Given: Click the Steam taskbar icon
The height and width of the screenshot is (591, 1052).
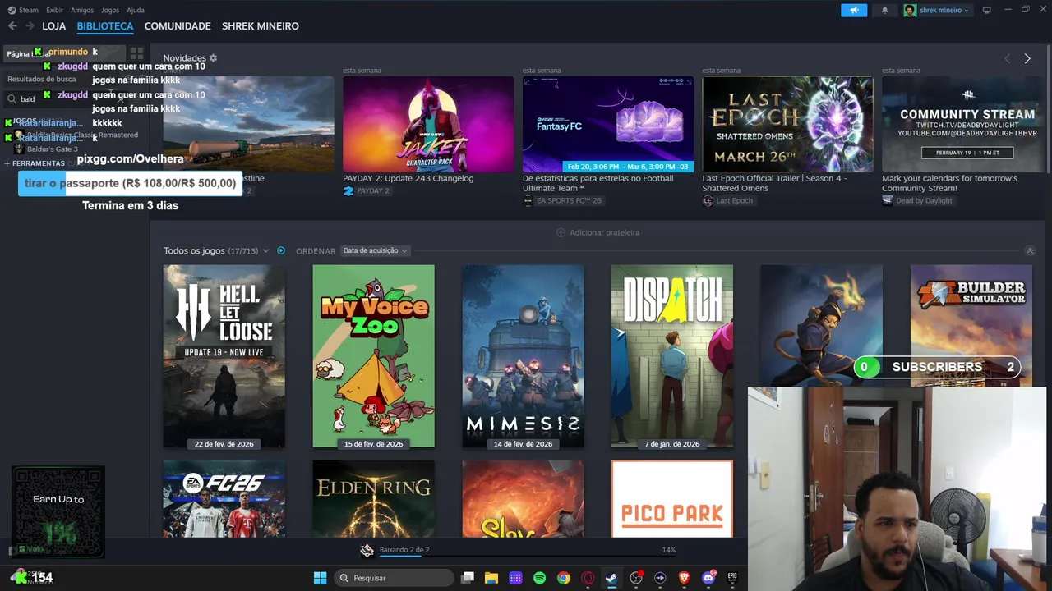Looking at the screenshot, I should [x=611, y=578].
